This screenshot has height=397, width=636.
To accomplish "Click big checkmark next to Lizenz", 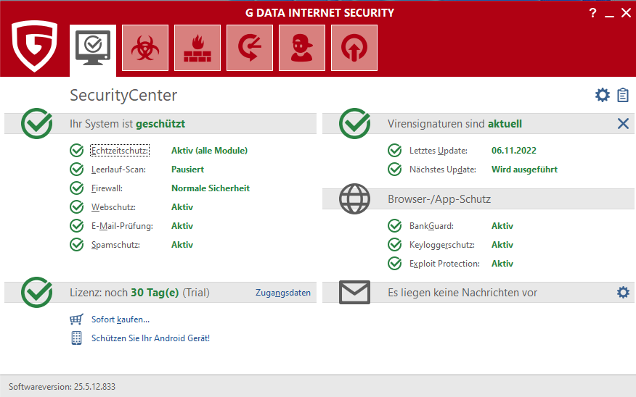I will 37,292.
